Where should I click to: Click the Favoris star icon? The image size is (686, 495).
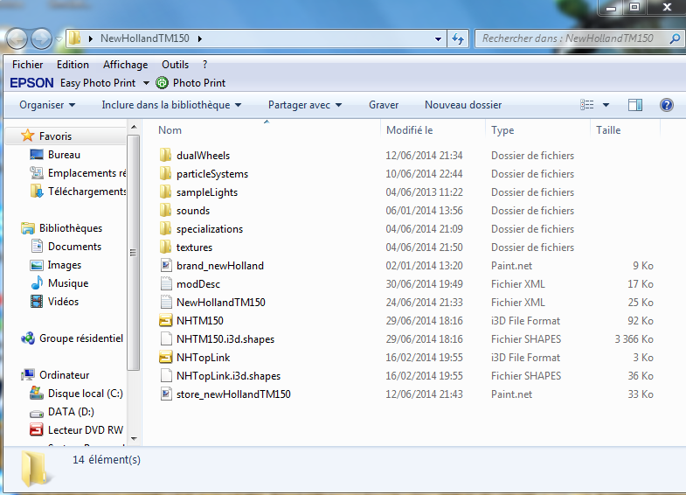click(x=28, y=136)
